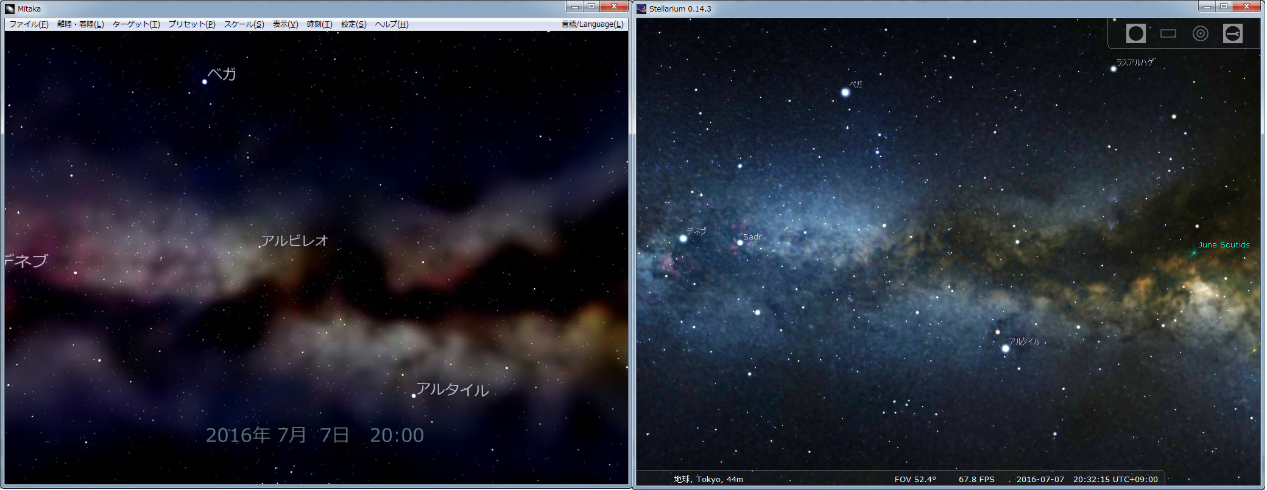The image size is (1267, 490).
Task: Minimize the Stellarium window
Action: [1207, 7]
